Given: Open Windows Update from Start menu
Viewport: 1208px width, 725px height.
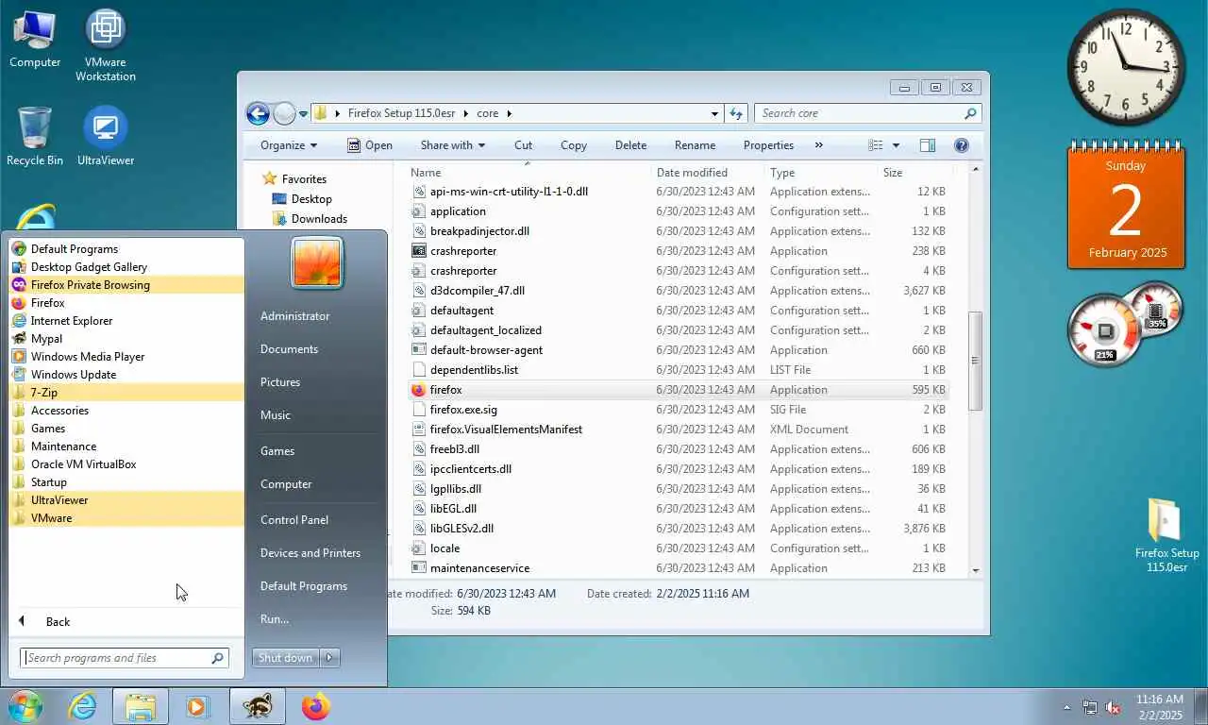Looking at the screenshot, I should (x=126, y=375).
